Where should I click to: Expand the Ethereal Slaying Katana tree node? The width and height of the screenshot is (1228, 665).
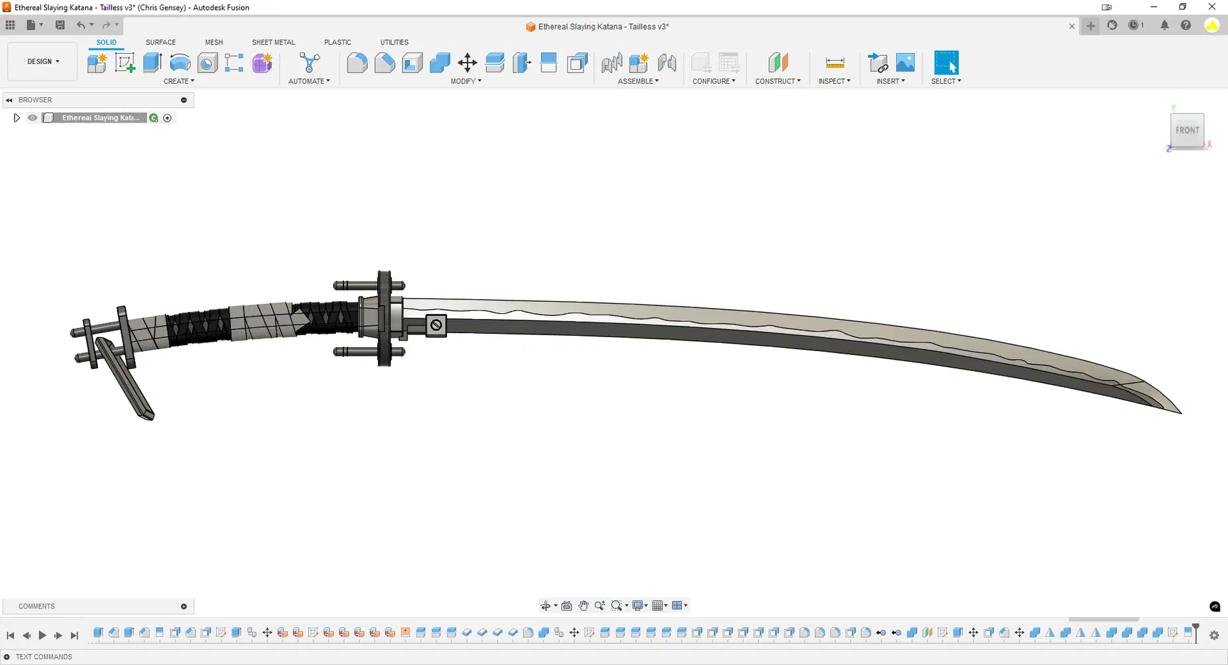click(x=17, y=118)
